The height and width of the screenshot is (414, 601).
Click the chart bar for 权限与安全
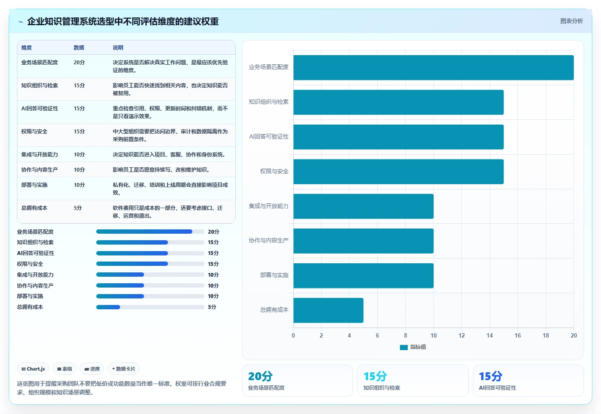(x=399, y=172)
